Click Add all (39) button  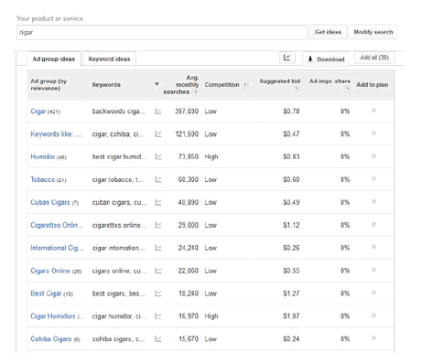coord(374,58)
